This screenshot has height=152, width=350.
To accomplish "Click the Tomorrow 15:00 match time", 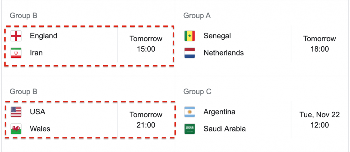I will (146, 44).
